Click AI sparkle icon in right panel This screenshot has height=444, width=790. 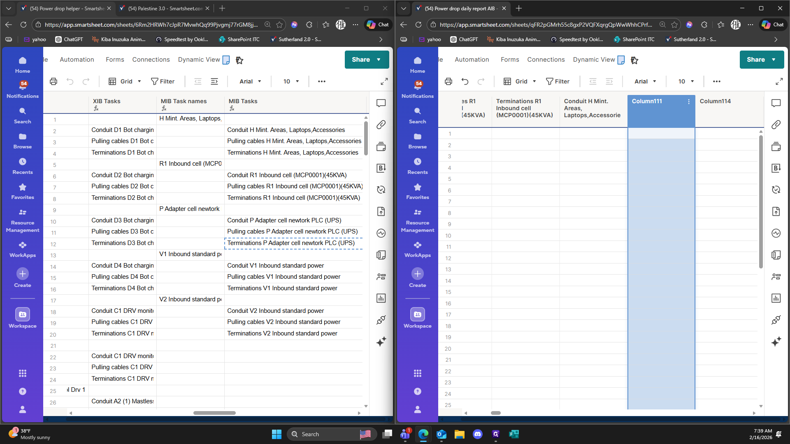pos(776,342)
